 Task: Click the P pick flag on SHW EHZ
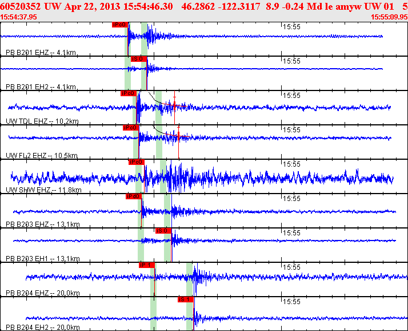pos(135,162)
